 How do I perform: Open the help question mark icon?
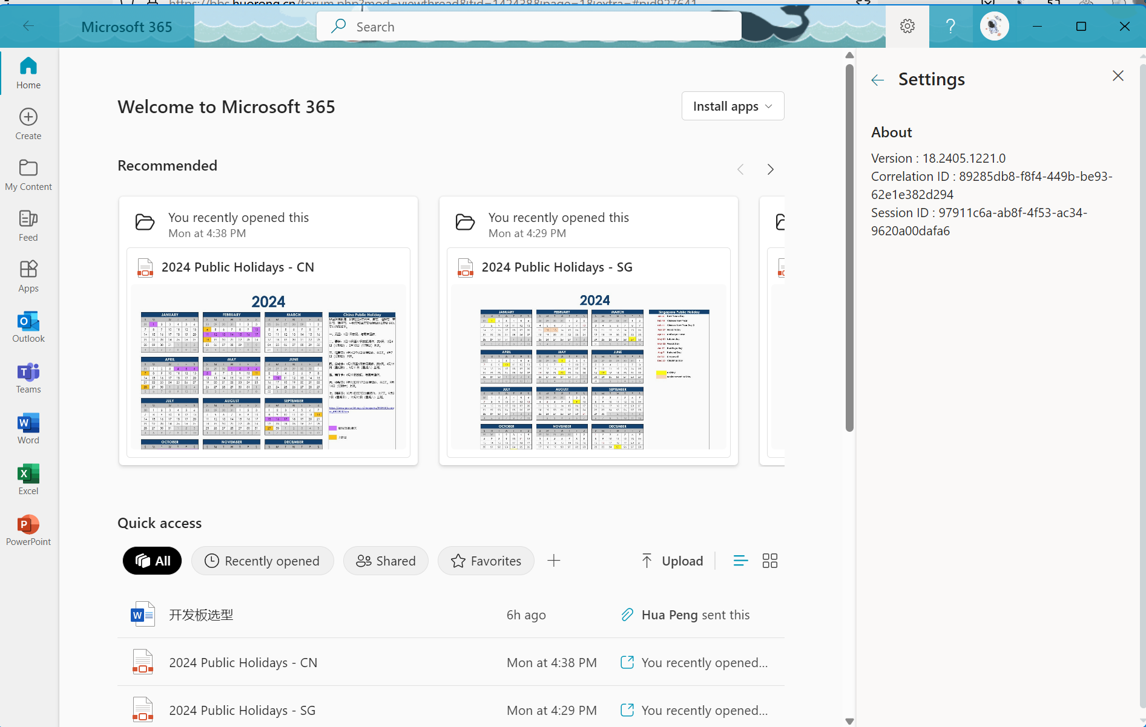tap(950, 26)
